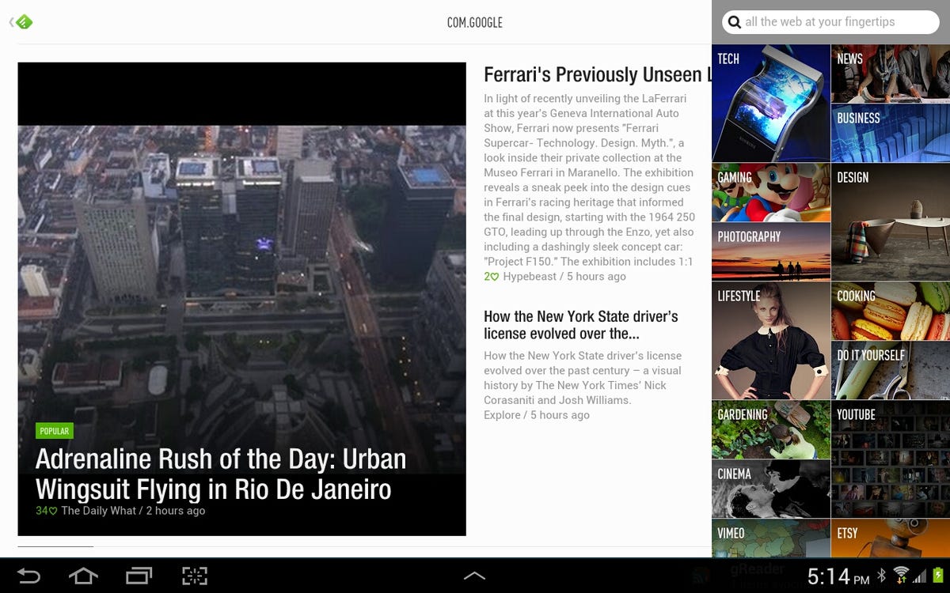This screenshot has height=593, width=950.
Task: Open the Cooking category tile
Action: 890,311
